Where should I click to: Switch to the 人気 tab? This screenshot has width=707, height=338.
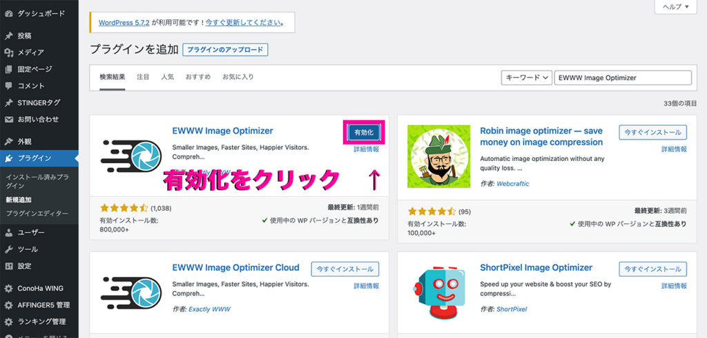click(167, 77)
